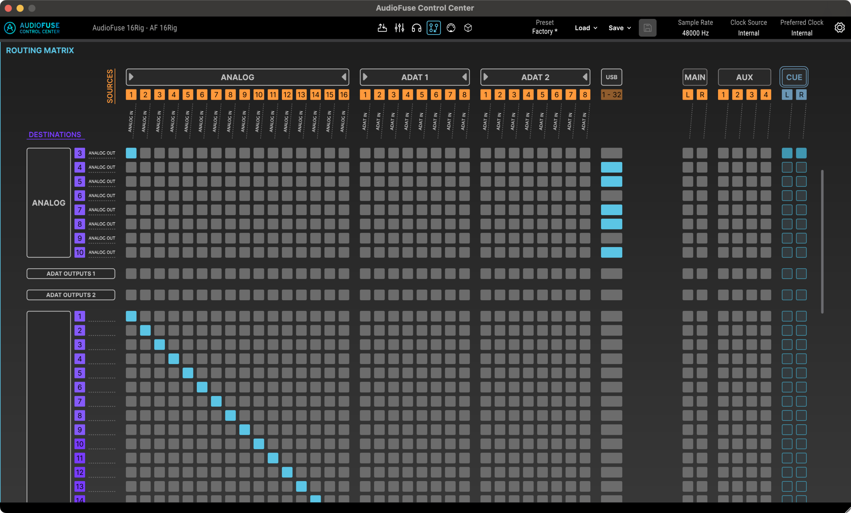The height and width of the screenshot is (513, 851).
Task: Open the Clock Source Internal selector
Action: (x=748, y=33)
